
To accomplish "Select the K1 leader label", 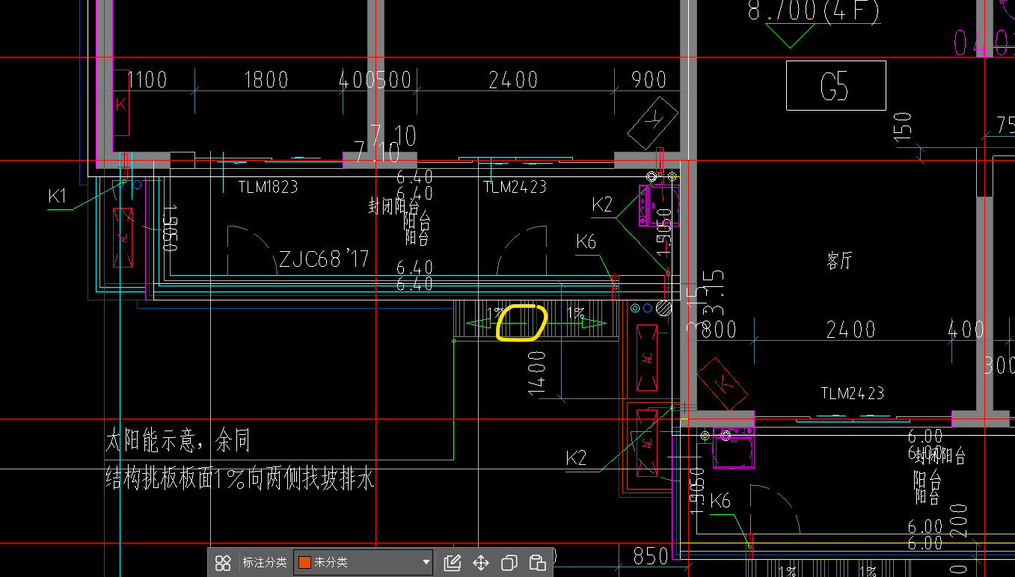I will click(x=58, y=197).
